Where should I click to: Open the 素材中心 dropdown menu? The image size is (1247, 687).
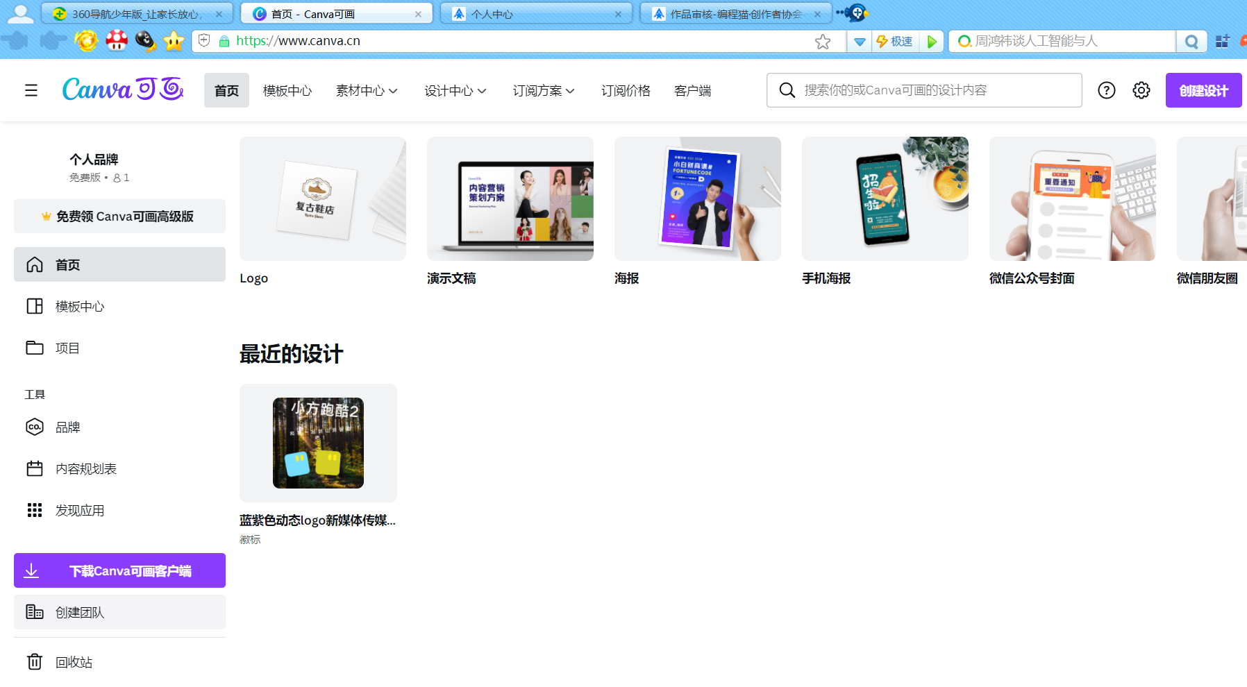pyautogui.click(x=367, y=90)
